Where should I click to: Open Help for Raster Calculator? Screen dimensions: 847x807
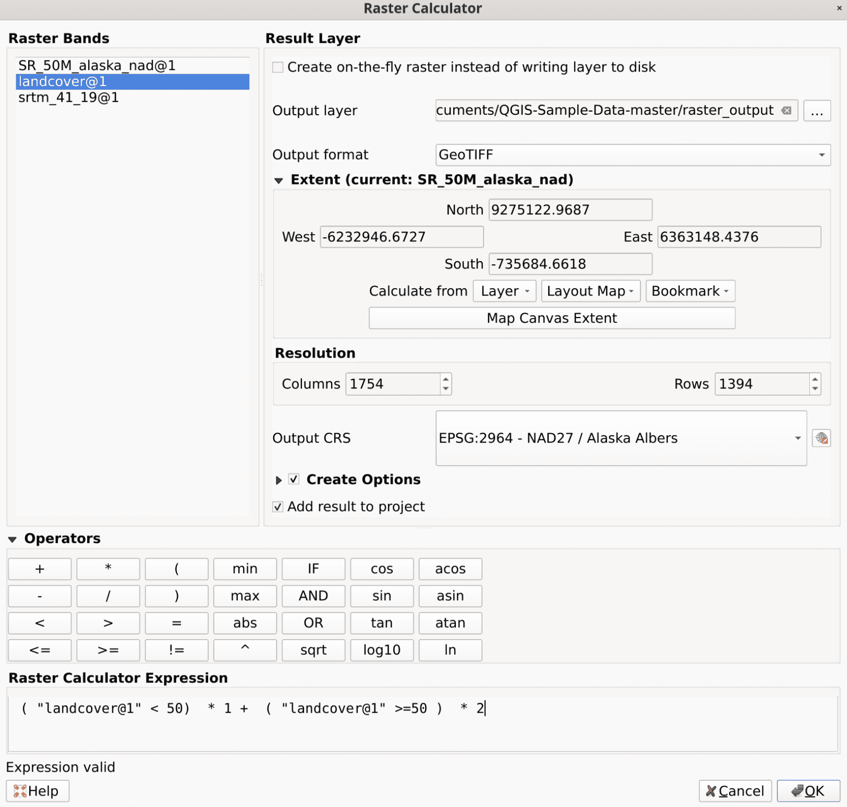tap(38, 791)
